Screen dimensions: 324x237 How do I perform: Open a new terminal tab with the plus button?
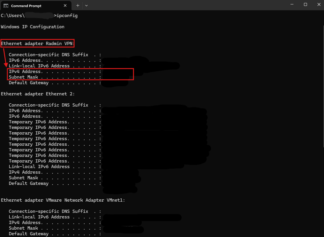(x=78, y=6)
